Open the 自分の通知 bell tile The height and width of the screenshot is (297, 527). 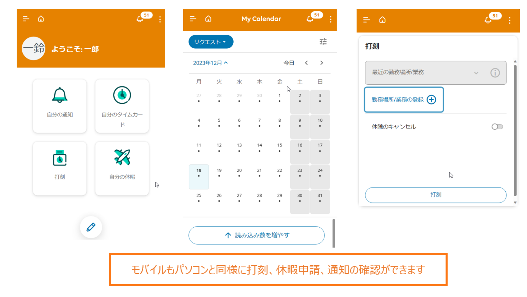(x=60, y=106)
